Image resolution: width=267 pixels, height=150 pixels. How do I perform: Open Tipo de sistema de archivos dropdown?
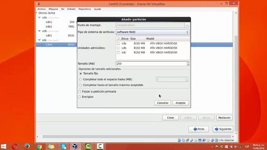click(153, 32)
